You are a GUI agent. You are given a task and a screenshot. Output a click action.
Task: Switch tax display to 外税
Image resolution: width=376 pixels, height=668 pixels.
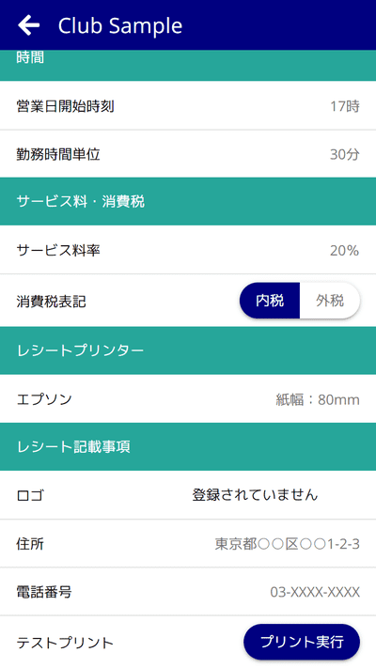tap(330, 301)
